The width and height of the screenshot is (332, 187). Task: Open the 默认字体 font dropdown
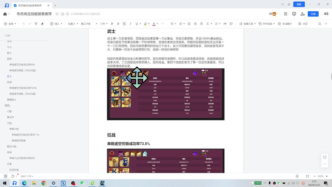click(x=89, y=24)
